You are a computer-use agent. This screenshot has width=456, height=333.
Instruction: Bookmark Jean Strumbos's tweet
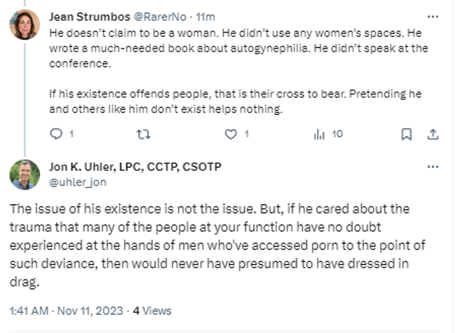pyautogui.click(x=407, y=134)
